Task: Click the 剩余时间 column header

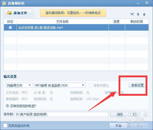Action: click(x=137, y=21)
